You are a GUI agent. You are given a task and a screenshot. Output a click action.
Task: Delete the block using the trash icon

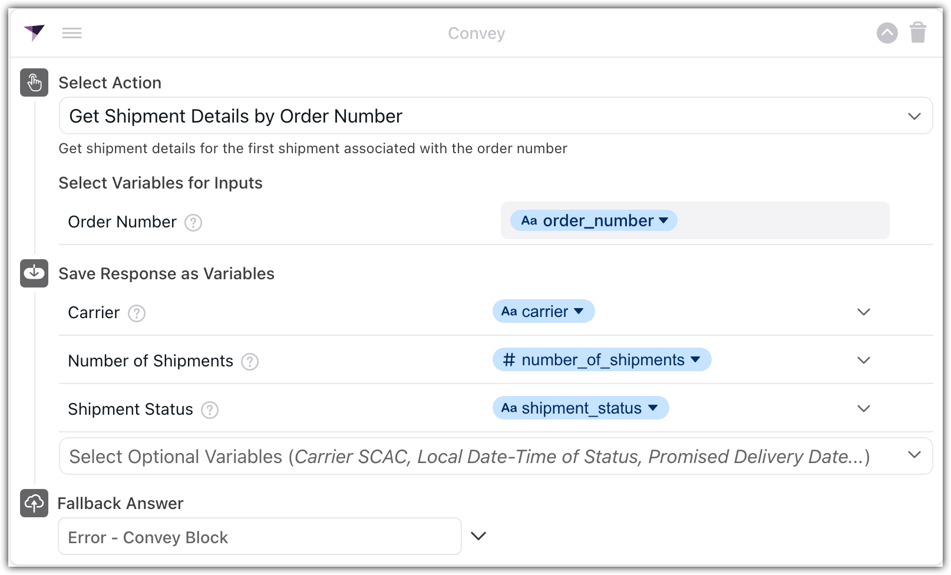pyautogui.click(x=918, y=33)
